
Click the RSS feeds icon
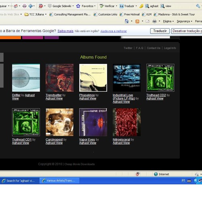pyautogui.click(x=137, y=21)
